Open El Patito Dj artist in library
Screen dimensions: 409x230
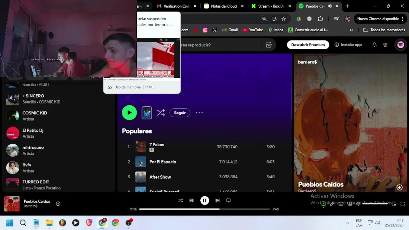[59, 133]
